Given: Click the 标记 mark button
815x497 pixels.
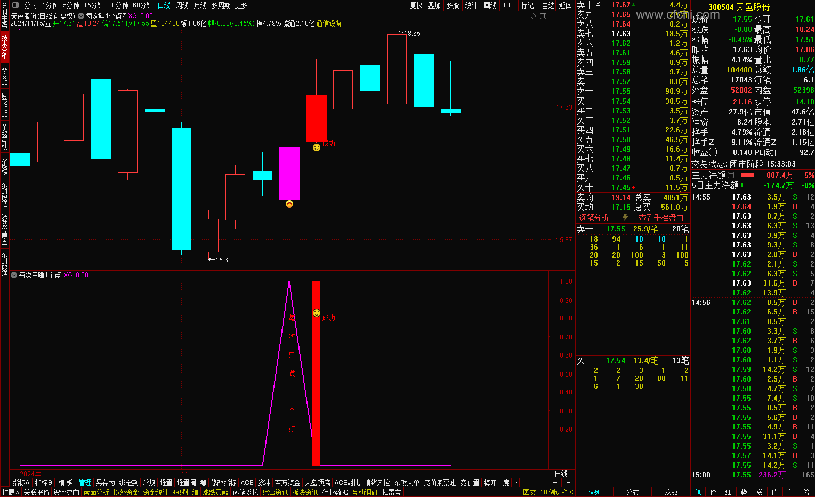Looking at the screenshot, I should point(527,5).
